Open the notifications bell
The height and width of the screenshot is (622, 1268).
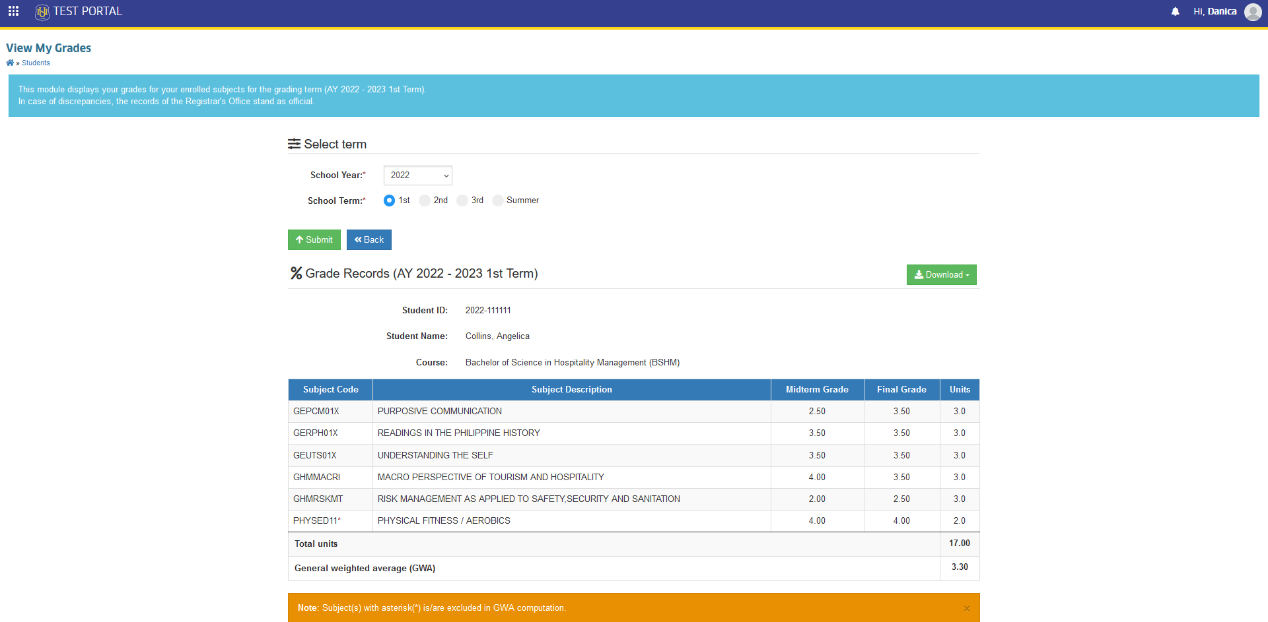tap(1175, 12)
